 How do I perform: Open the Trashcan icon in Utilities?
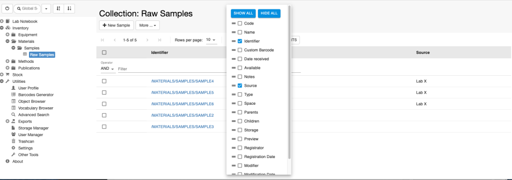[x=13, y=141]
